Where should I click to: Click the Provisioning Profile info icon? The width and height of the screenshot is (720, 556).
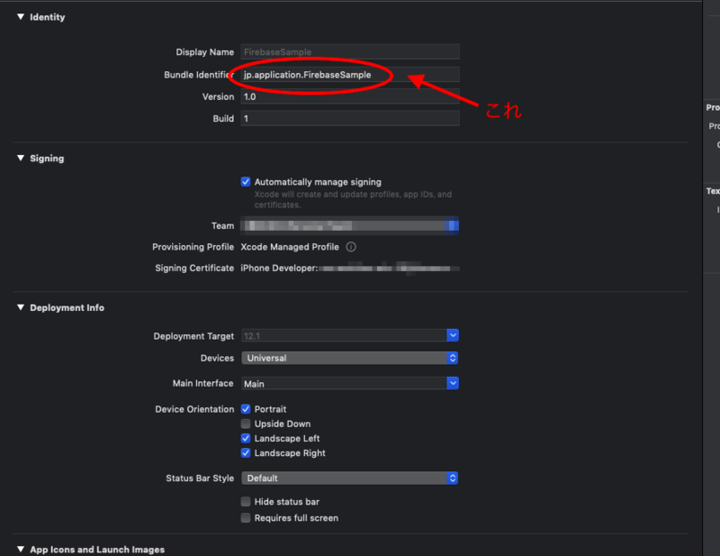click(x=351, y=247)
